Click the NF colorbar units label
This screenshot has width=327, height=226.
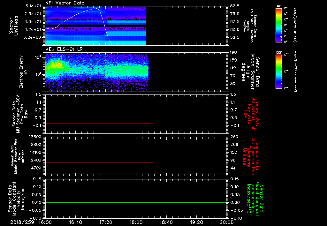(295, 25)
